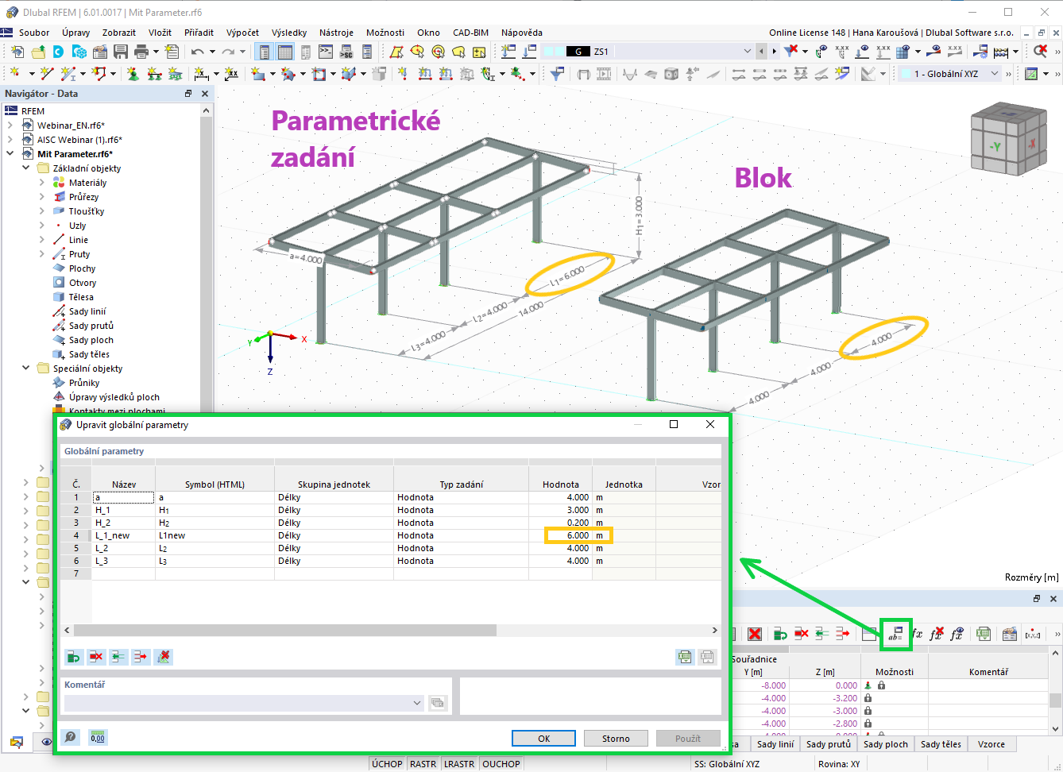Open decimal places settings icon in dialog

(x=98, y=737)
